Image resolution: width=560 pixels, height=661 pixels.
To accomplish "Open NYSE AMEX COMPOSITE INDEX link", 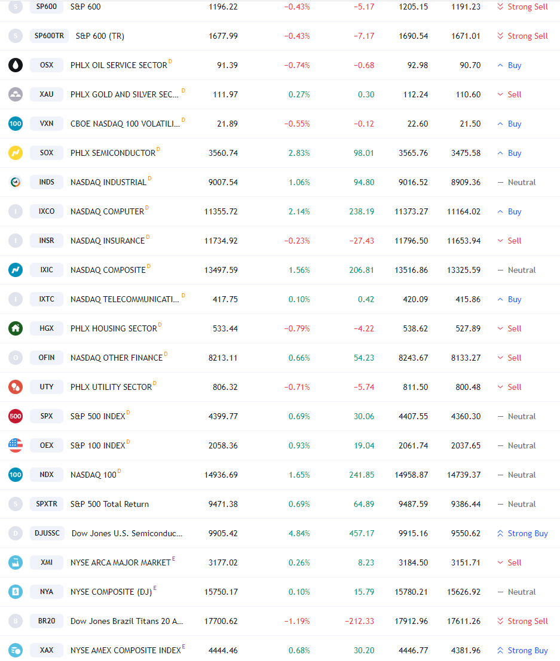I will click(126, 650).
